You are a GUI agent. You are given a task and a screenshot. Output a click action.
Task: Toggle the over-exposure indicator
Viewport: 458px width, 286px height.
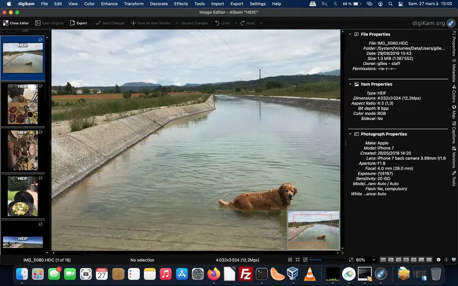pos(447,259)
